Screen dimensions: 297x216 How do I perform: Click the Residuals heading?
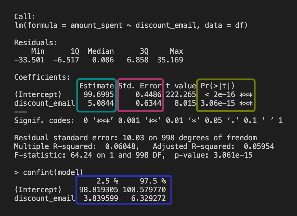click(x=36, y=42)
